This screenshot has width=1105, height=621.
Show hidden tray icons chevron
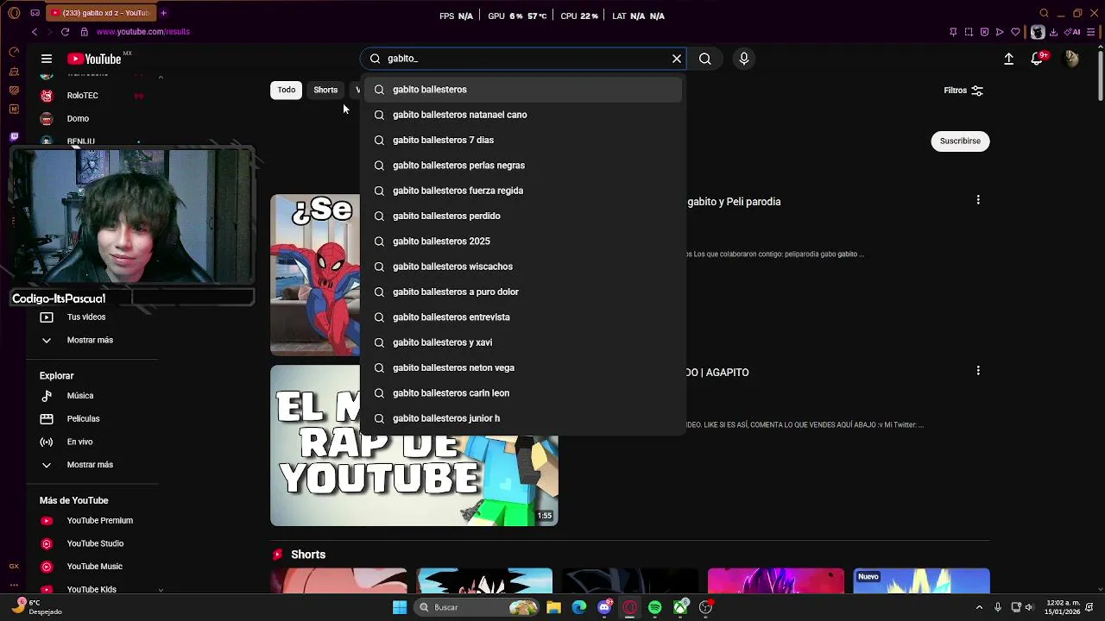pos(979,607)
